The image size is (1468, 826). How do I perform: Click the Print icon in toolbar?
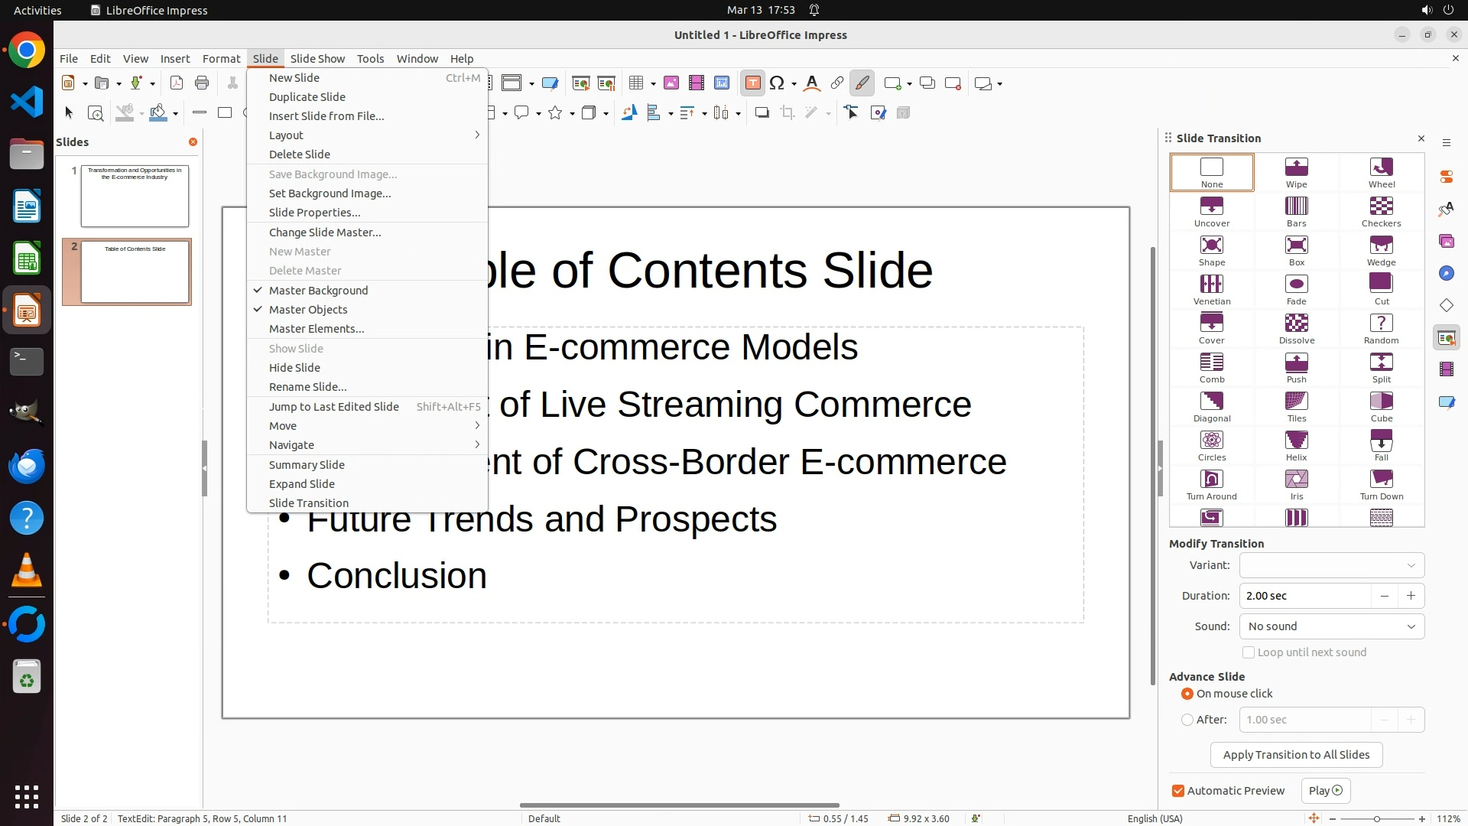click(202, 83)
